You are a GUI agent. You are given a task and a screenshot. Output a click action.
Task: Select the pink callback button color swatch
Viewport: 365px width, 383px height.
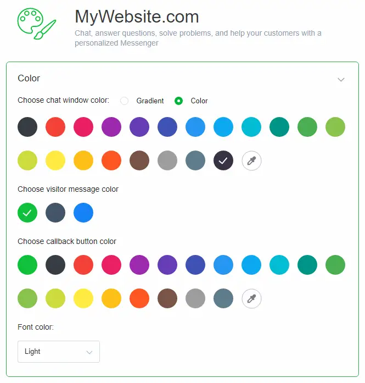coord(111,265)
